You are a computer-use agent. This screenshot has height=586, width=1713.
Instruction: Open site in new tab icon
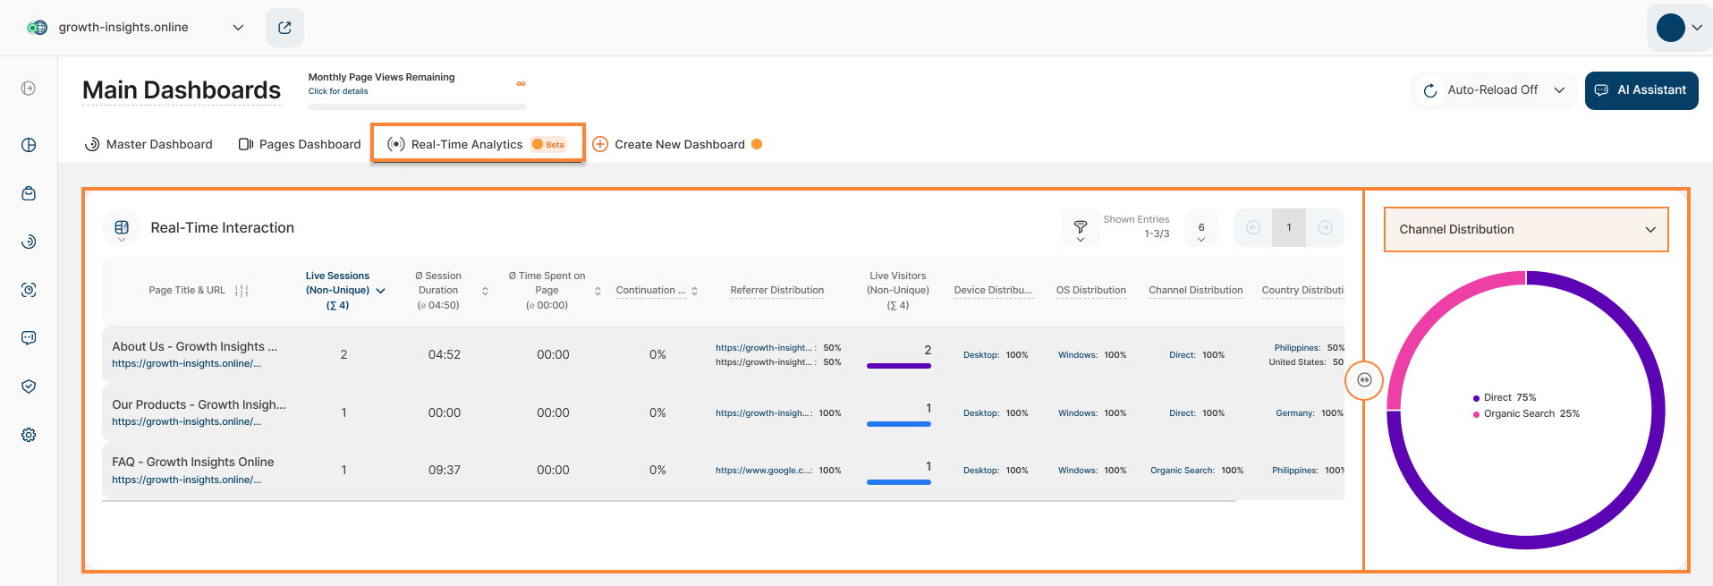click(284, 28)
